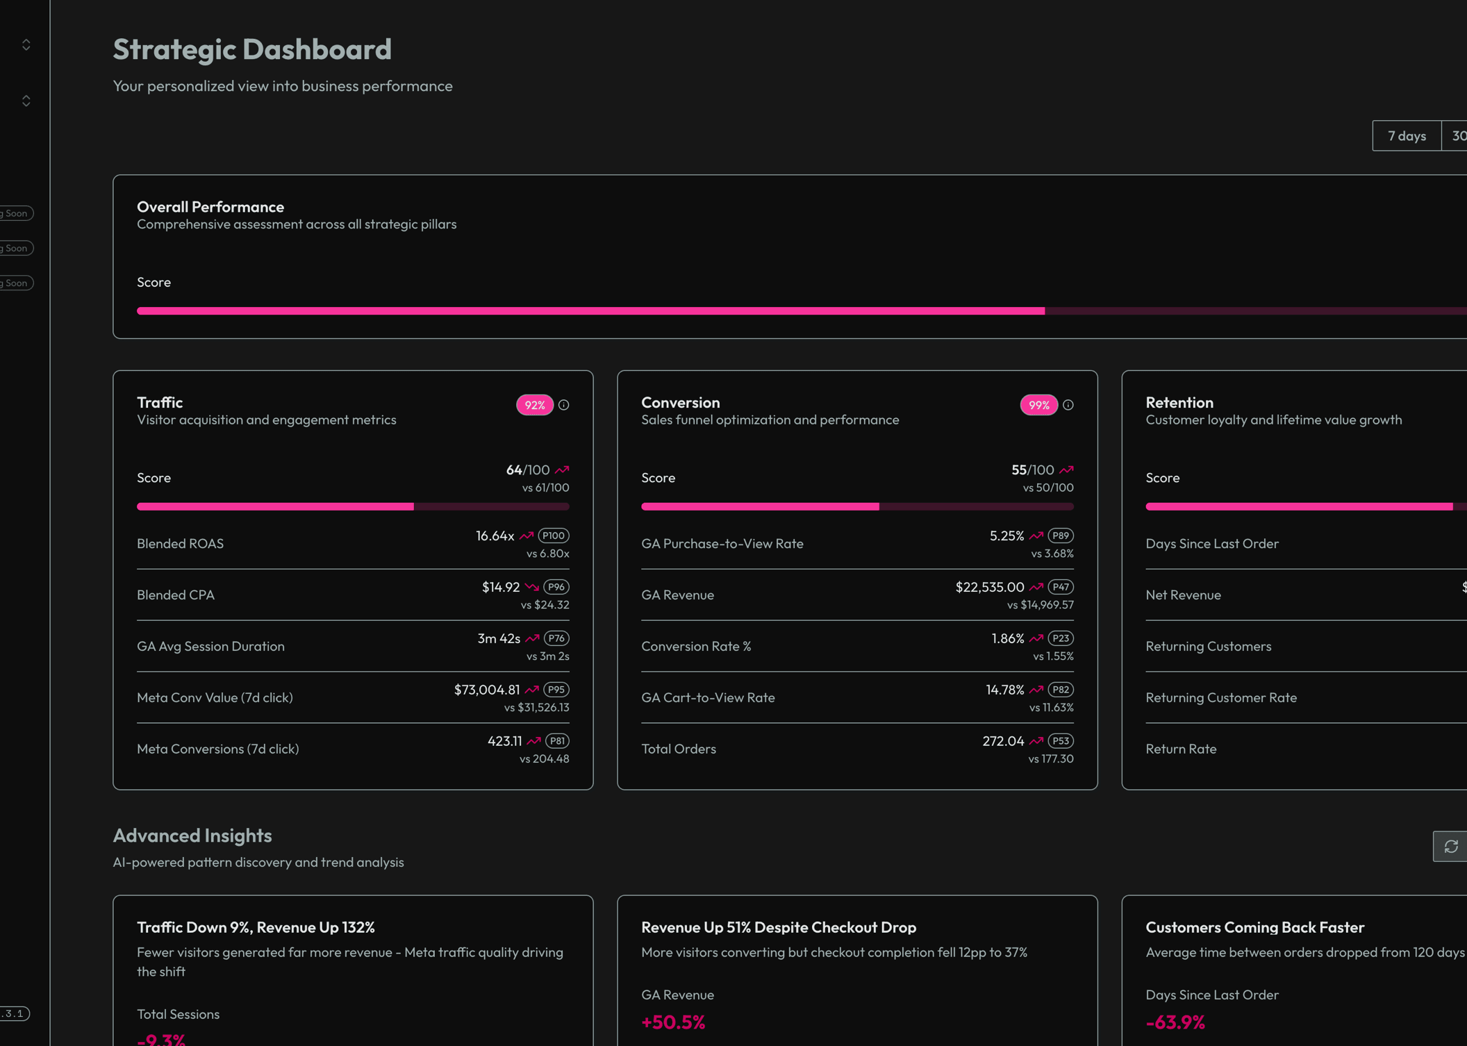
Task: Click the downward trend arrow next to Blended CPA
Action: (531, 586)
